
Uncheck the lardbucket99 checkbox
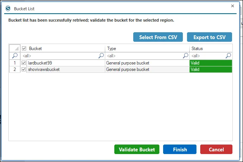pyautogui.click(x=23, y=63)
